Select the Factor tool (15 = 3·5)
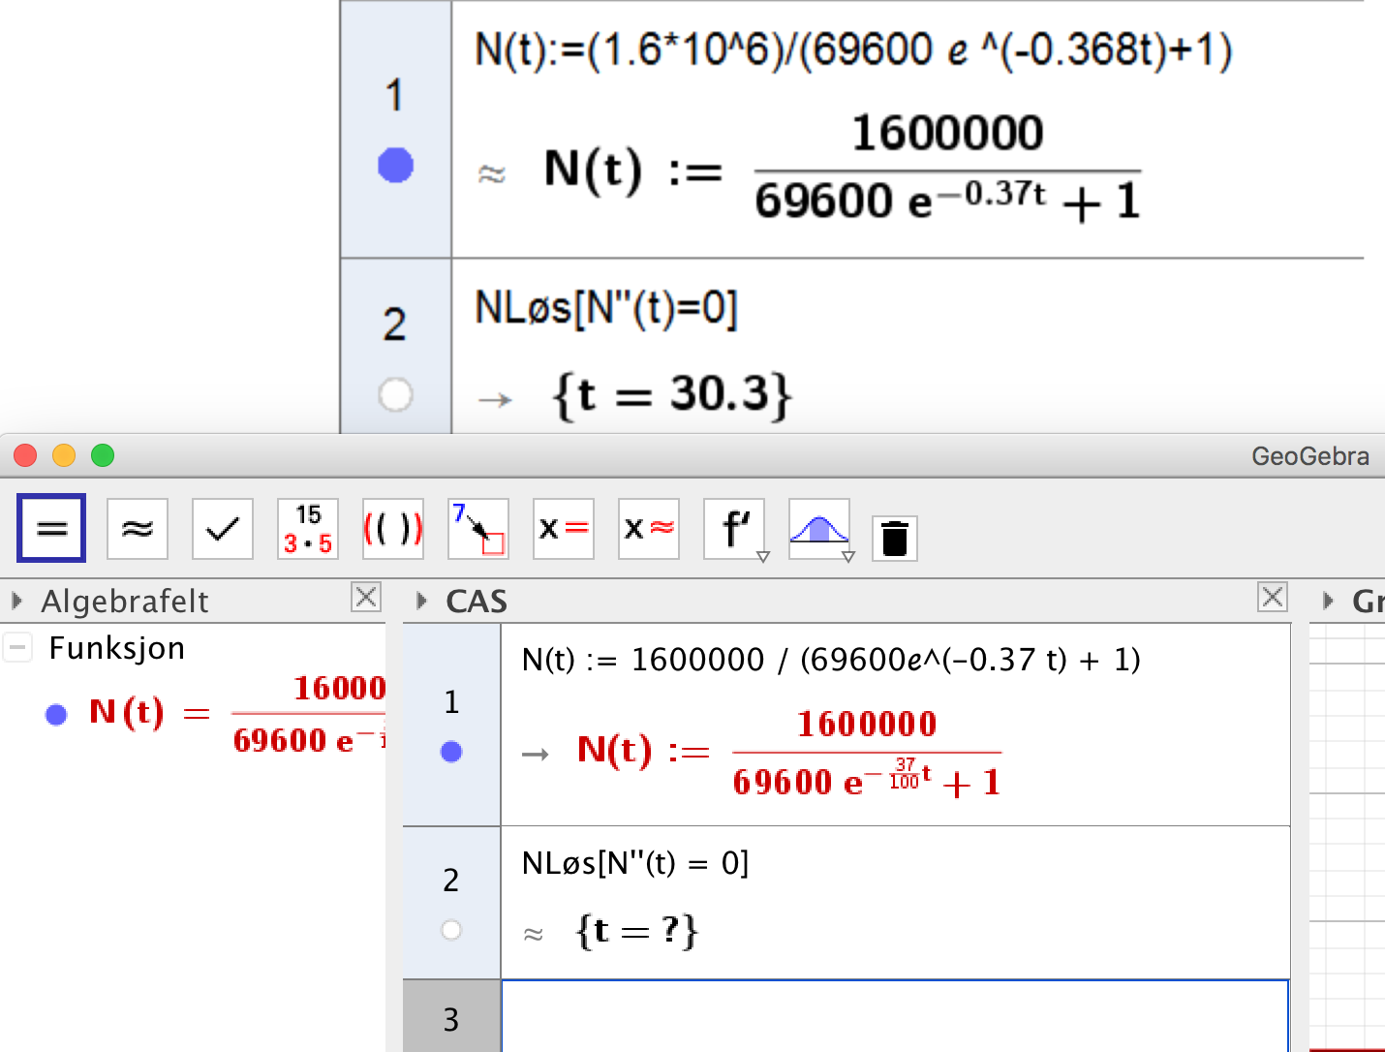 pos(307,528)
